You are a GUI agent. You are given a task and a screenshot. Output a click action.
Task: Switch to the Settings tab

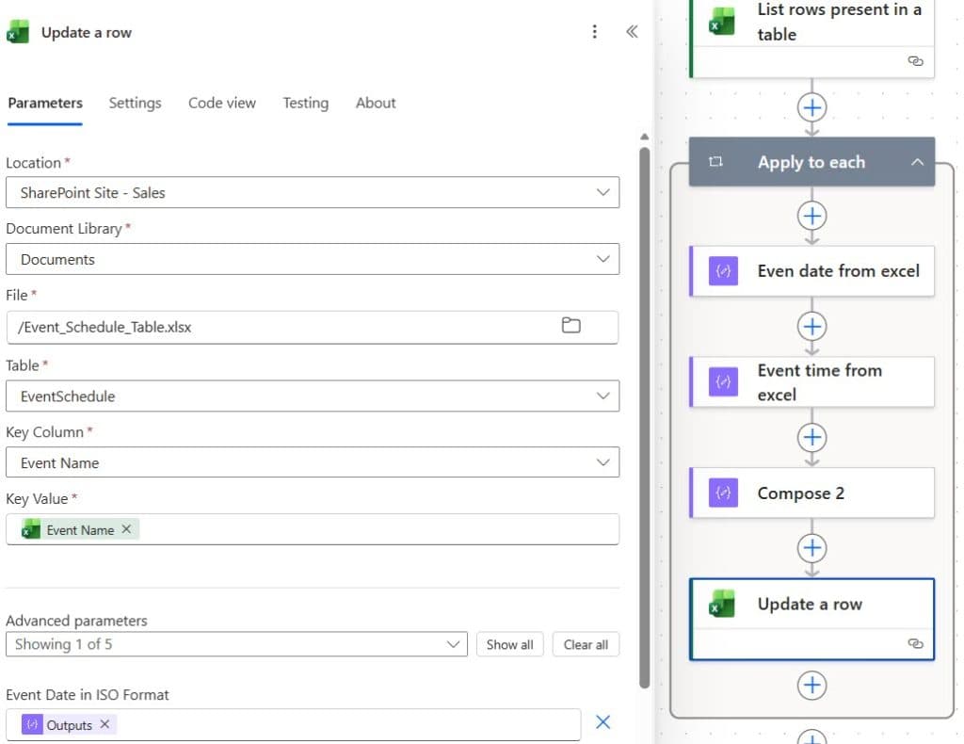click(x=136, y=103)
